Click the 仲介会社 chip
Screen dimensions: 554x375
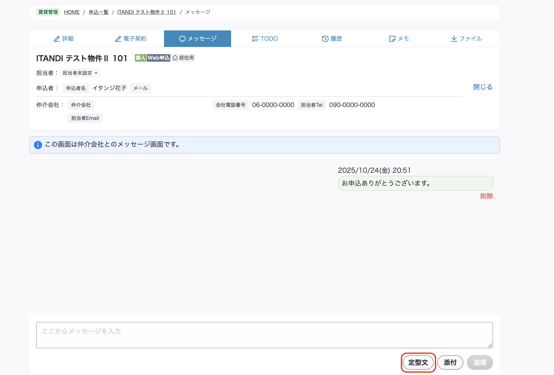point(81,105)
